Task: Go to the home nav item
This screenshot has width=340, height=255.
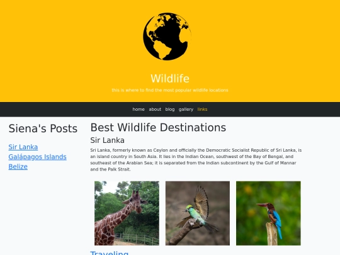Action: point(139,110)
